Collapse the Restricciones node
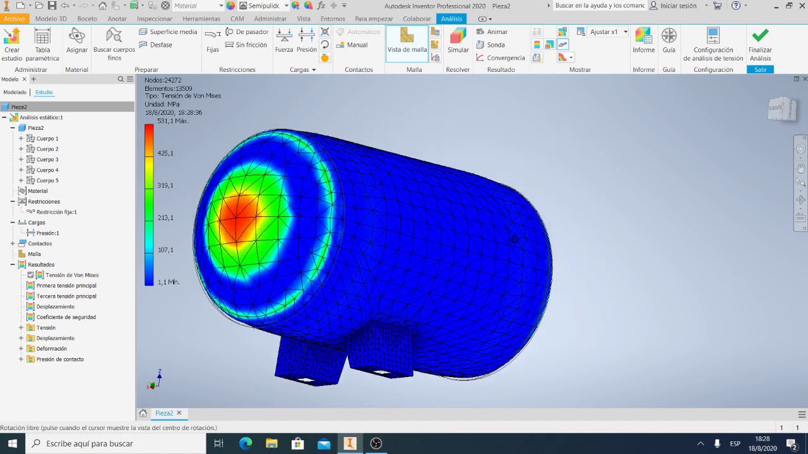The height and width of the screenshot is (454, 808). point(13,202)
